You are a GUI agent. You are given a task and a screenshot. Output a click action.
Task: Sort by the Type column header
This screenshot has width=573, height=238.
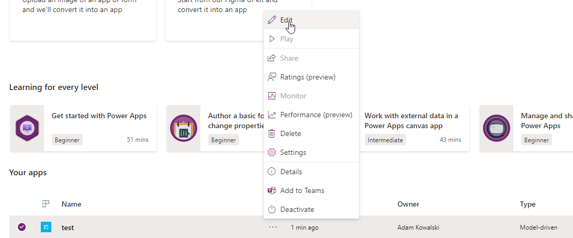click(527, 204)
